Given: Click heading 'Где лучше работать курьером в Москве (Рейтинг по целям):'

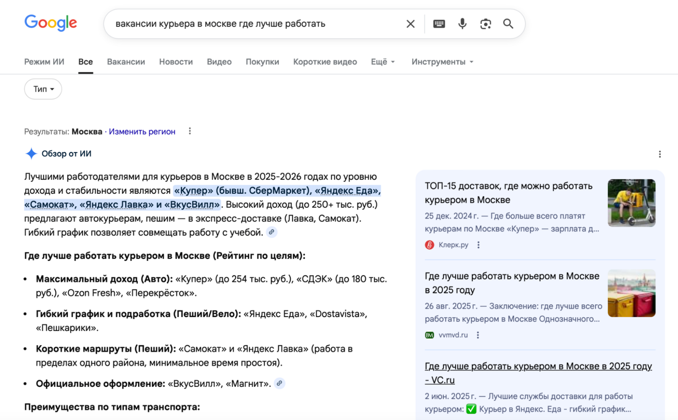Looking at the screenshot, I should (165, 256).
